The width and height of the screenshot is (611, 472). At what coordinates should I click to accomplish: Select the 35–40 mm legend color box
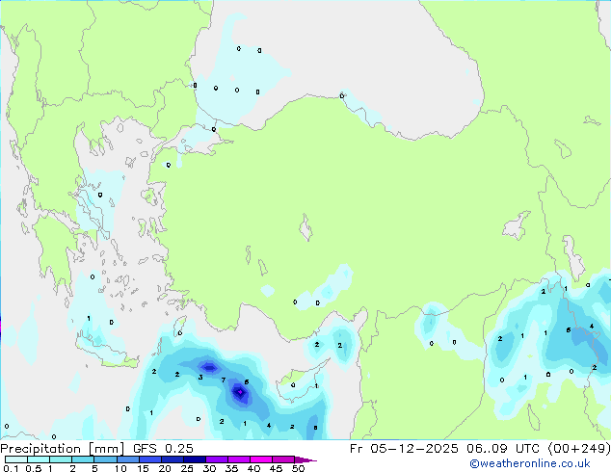(x=239, y=459)
